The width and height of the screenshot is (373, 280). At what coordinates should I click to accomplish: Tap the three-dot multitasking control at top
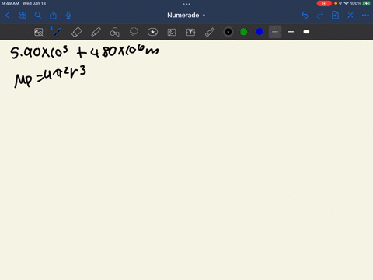(x=186, y=4)
